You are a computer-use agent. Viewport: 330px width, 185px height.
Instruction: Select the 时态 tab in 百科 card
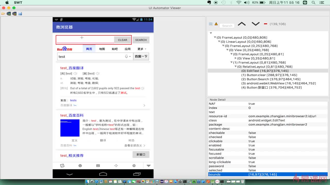[x=131, y=140]
